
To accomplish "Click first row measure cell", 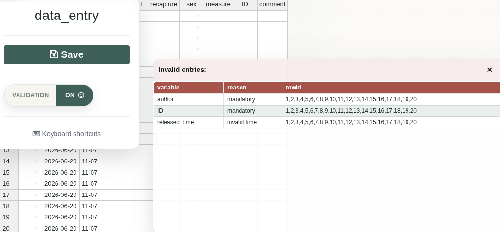I will click(x=218, y=16).
